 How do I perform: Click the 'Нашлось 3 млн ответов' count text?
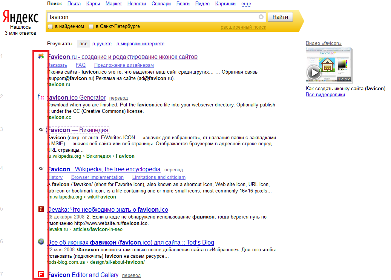pyautogui.click(x=20, y=30)
